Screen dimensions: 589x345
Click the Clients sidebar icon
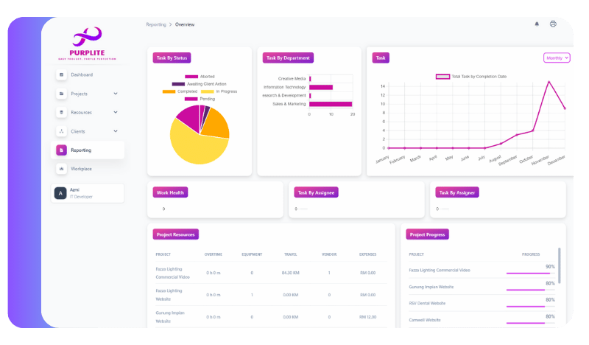click(x=62, y=131)
